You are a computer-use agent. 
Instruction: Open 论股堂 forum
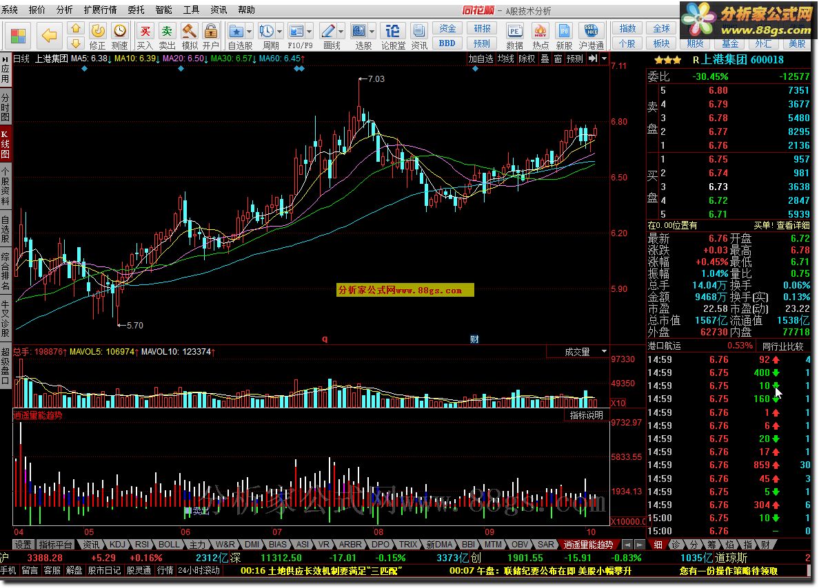pyautogui.click(x=393, y=36)
